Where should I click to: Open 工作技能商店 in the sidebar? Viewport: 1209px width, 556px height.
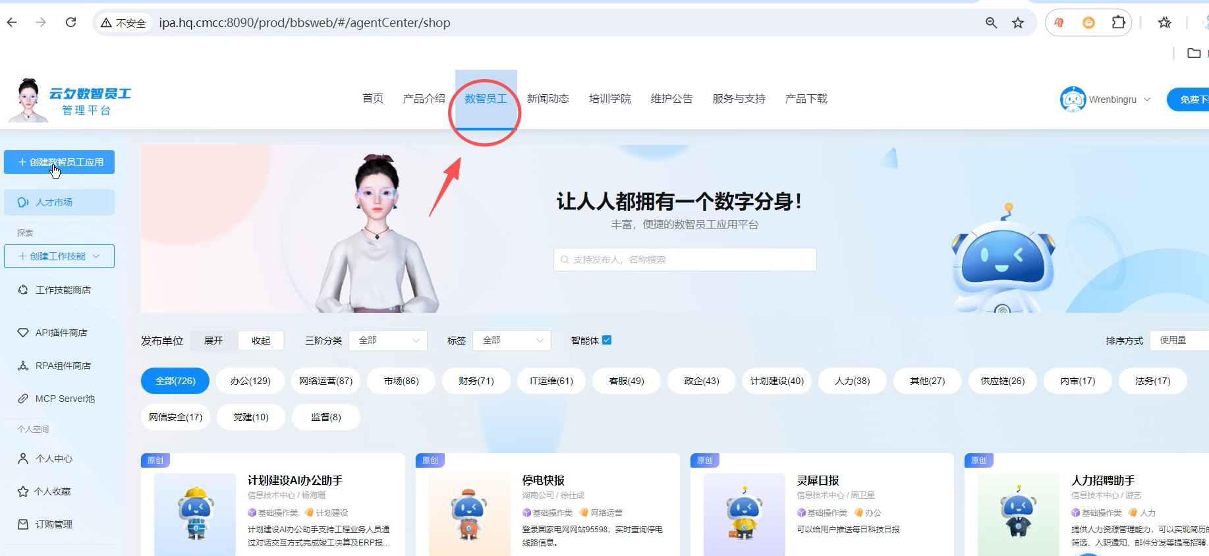point(59,290)
